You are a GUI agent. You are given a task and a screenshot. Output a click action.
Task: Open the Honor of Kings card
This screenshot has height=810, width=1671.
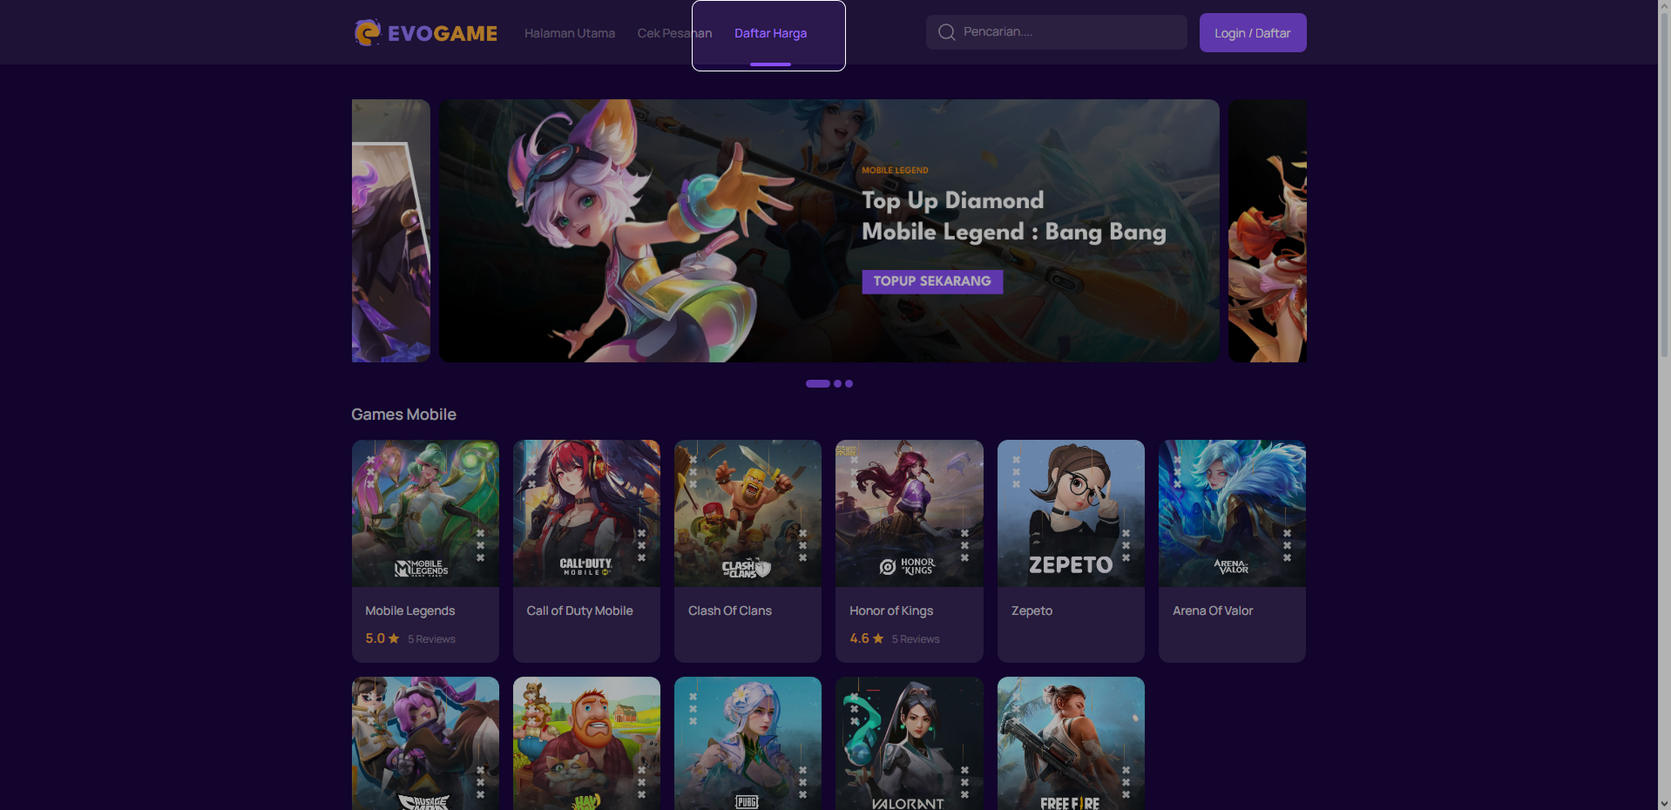[x=910, y=550]
